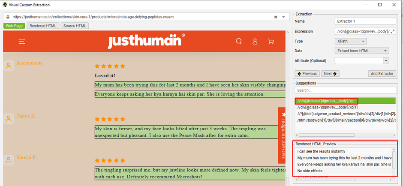Click the Anonymous reviewer name
Image resolution: width=403 pixels, height=186 pixels.
click(29, 63)
